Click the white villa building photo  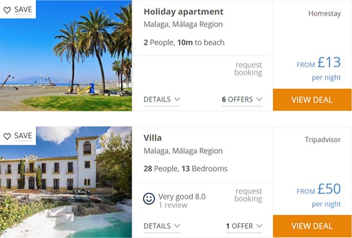click(x=66, y=182)
